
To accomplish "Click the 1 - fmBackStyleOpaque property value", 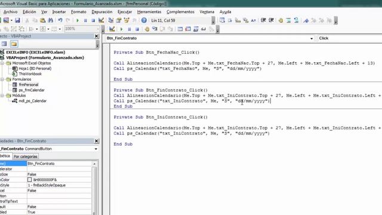I will coord(59,185).
